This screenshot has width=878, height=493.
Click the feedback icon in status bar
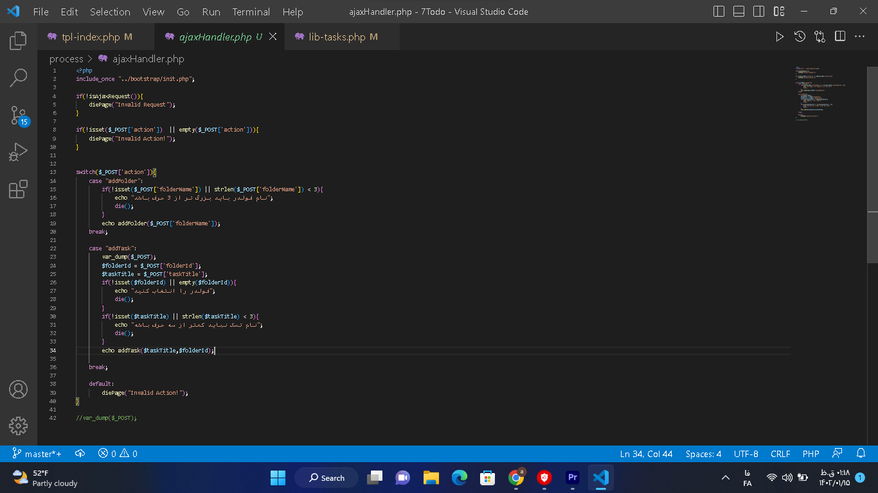click(838, 454)
